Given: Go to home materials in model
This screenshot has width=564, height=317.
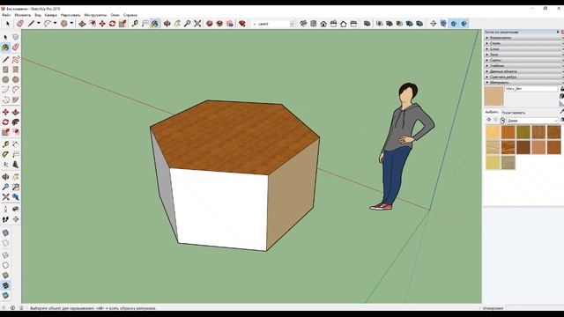Looking at the screenshot, I should pyautogui.click(x=503, y=121).
